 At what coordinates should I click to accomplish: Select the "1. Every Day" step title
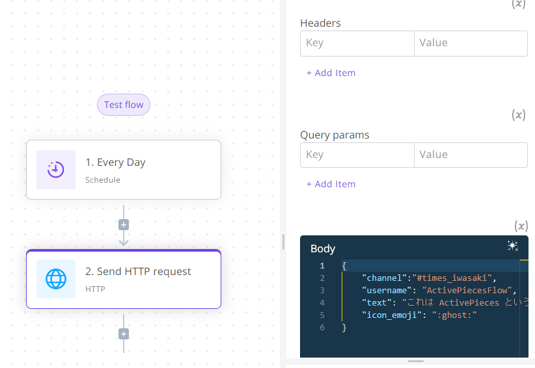point(115,163)
